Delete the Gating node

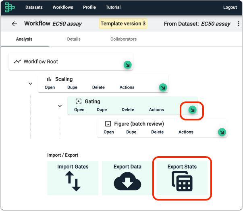[128, 110]
